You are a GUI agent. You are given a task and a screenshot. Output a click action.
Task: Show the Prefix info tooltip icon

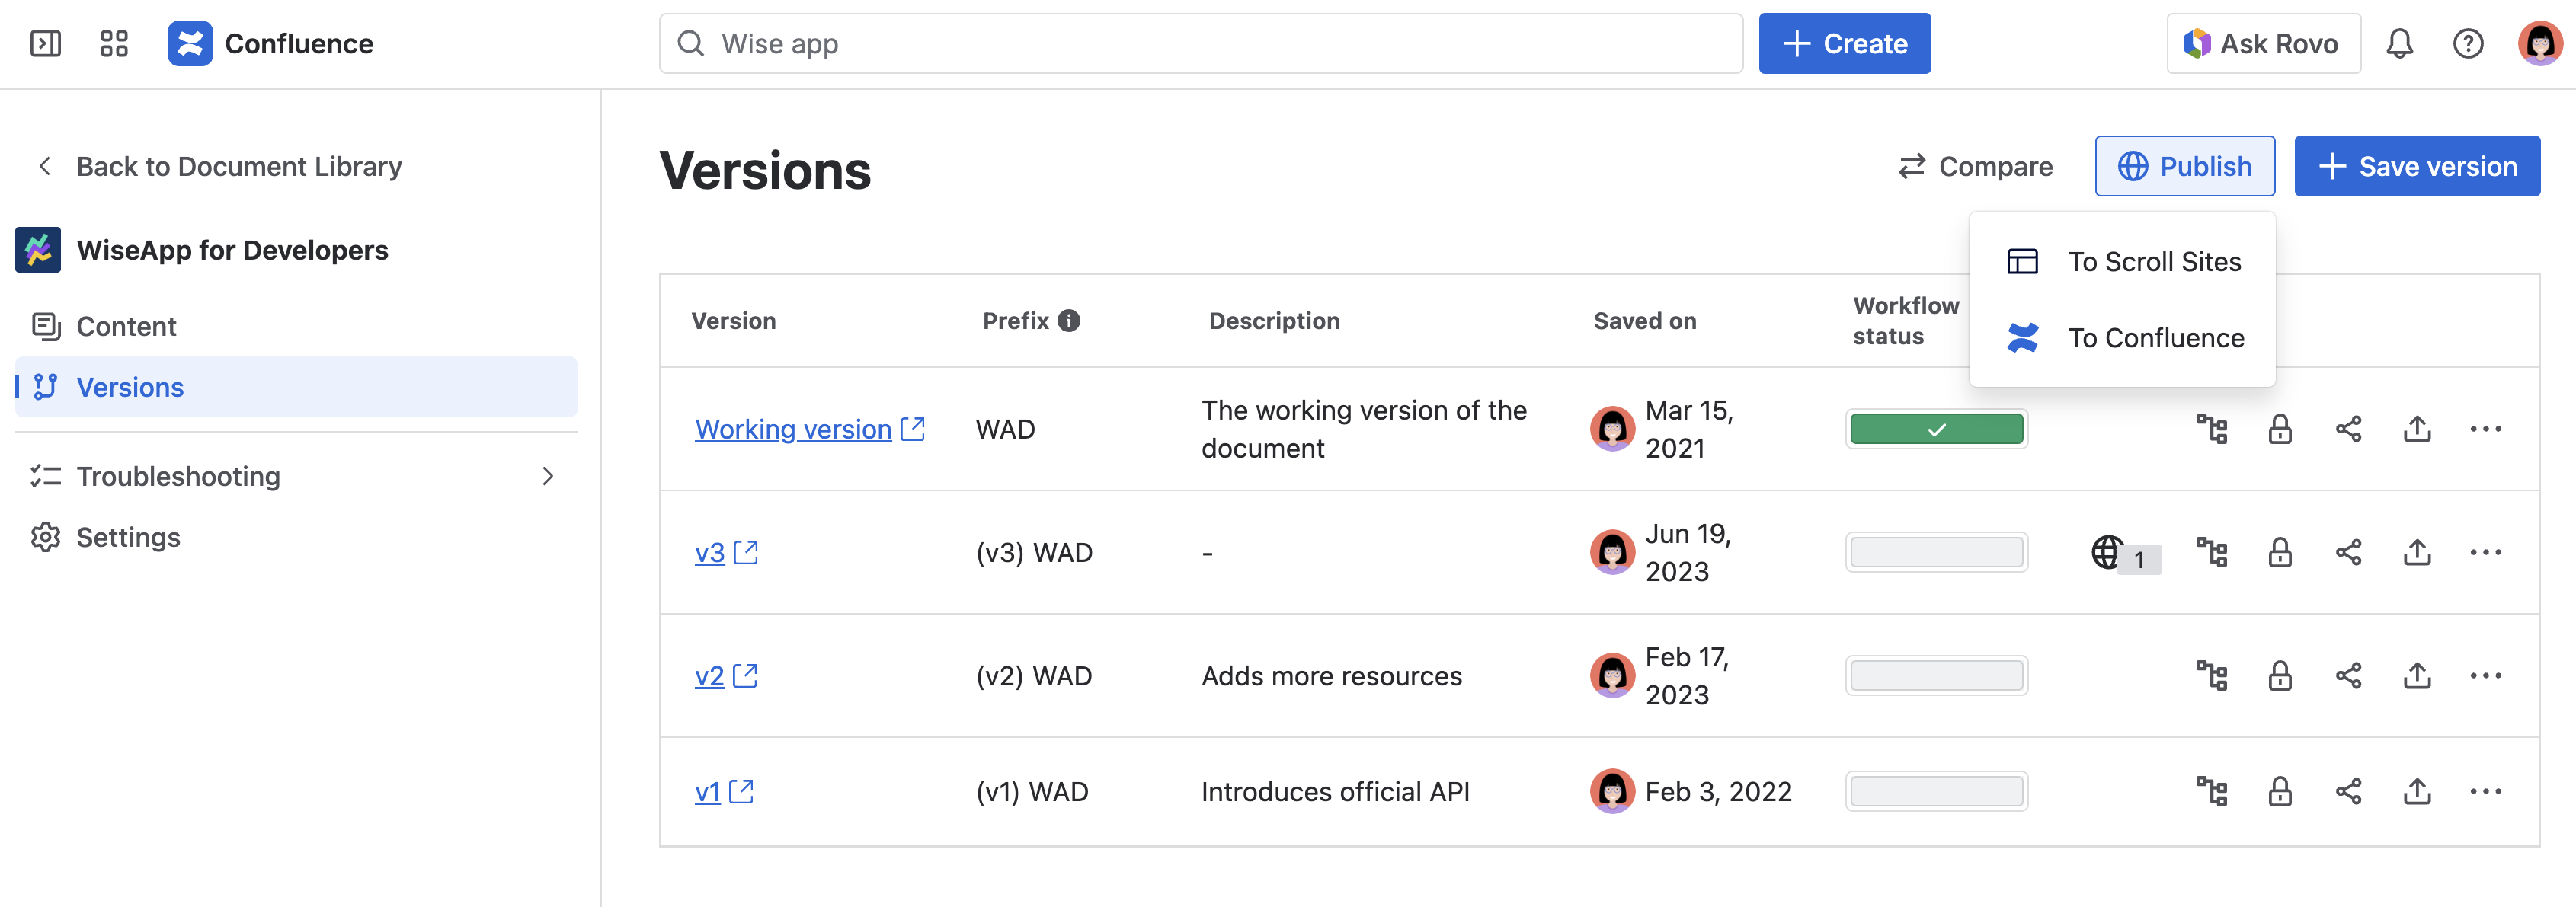1068,320
